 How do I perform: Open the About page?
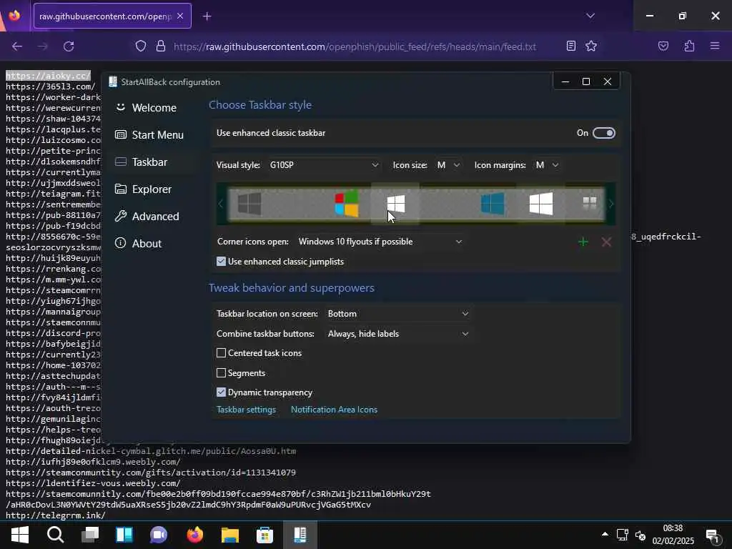[138, 243]
